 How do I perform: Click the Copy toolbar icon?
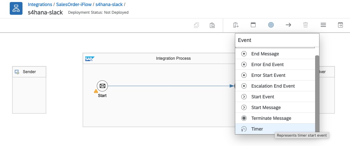click(x=196, y=25)
